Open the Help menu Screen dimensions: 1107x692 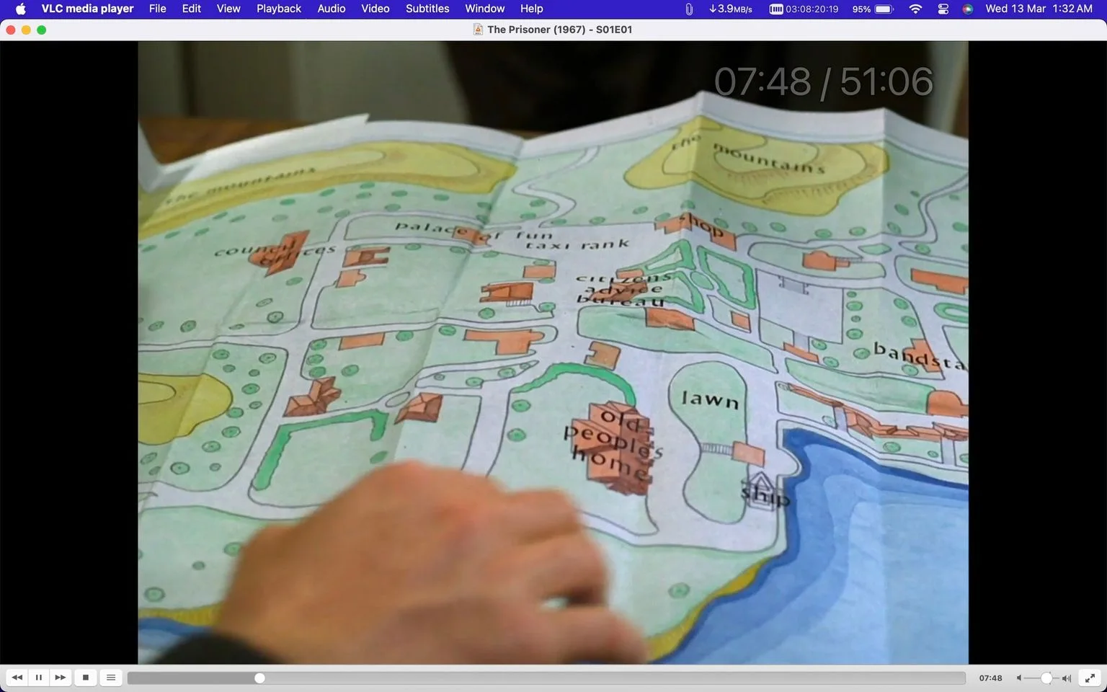(532, 9)
